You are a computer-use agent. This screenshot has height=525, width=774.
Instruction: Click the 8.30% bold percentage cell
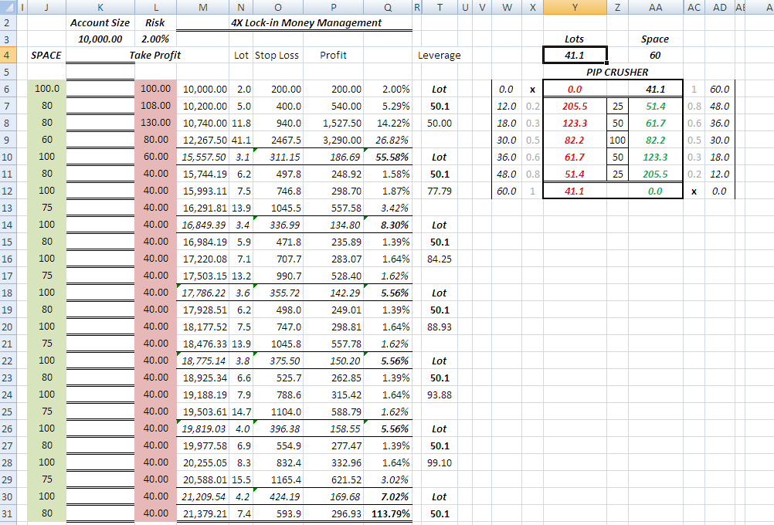click(x=388, y=225)
